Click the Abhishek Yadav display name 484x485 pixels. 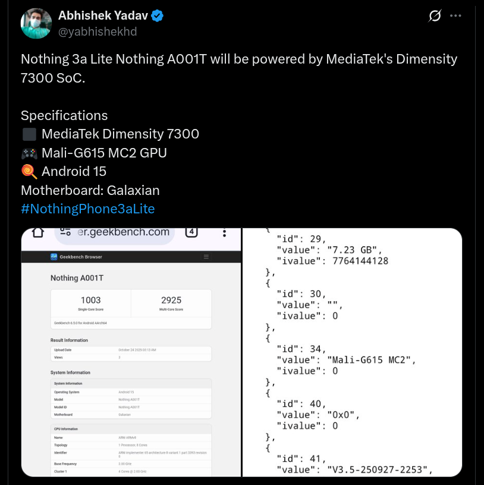point(102,17)
